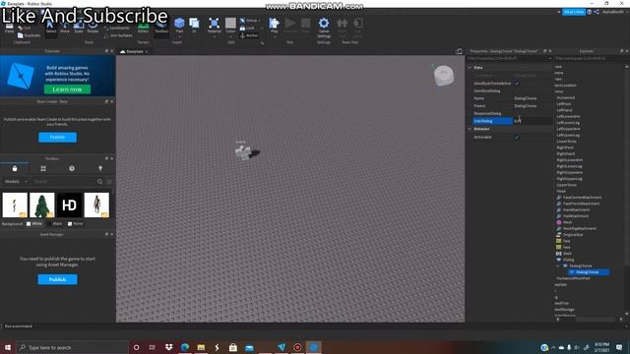Open the Models category dropdown
Image resolution: width=630 pixels, height=354 pixels.
point(16,181)
